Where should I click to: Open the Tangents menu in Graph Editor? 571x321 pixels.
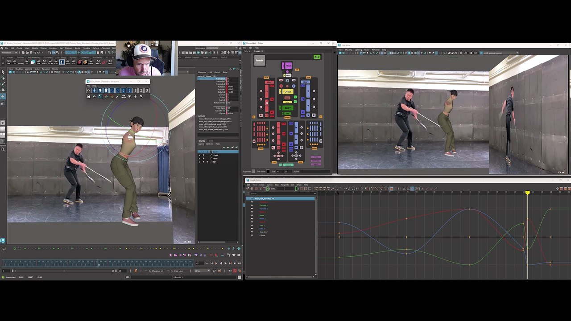284,185
